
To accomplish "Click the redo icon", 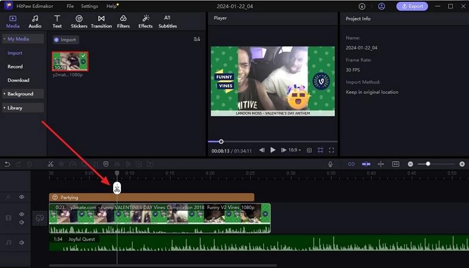I will pyautogui.click(x=18, y=164).
